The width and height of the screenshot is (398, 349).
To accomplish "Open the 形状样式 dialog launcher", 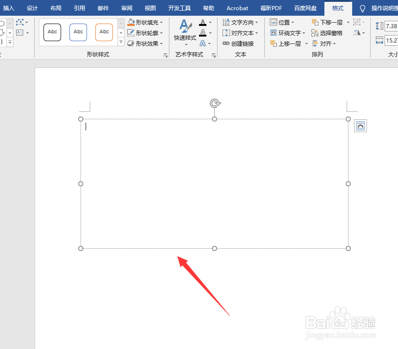I will pos(166,55).
